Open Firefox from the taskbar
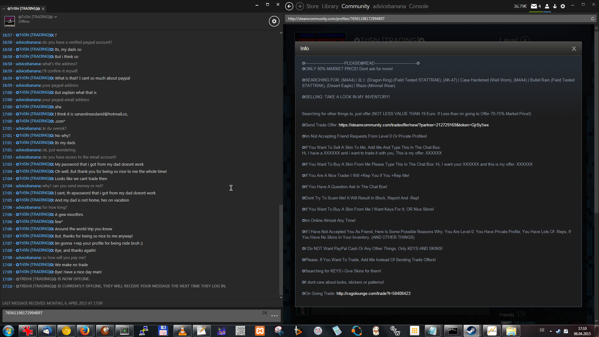 click(85, 331)
